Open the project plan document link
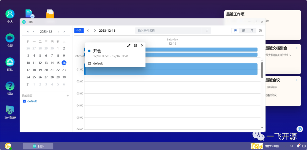 [x=278, y=55]
